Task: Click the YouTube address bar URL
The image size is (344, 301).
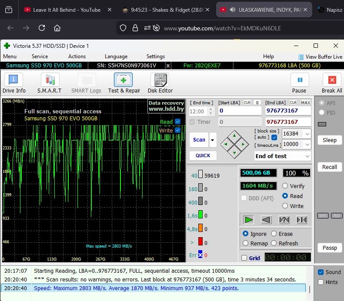Action: 222,28
